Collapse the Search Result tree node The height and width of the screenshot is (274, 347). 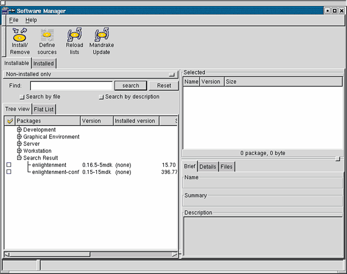pos(19,158)
